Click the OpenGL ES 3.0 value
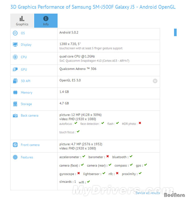This screenshot has width=186, height=198. tap(70, 80)
